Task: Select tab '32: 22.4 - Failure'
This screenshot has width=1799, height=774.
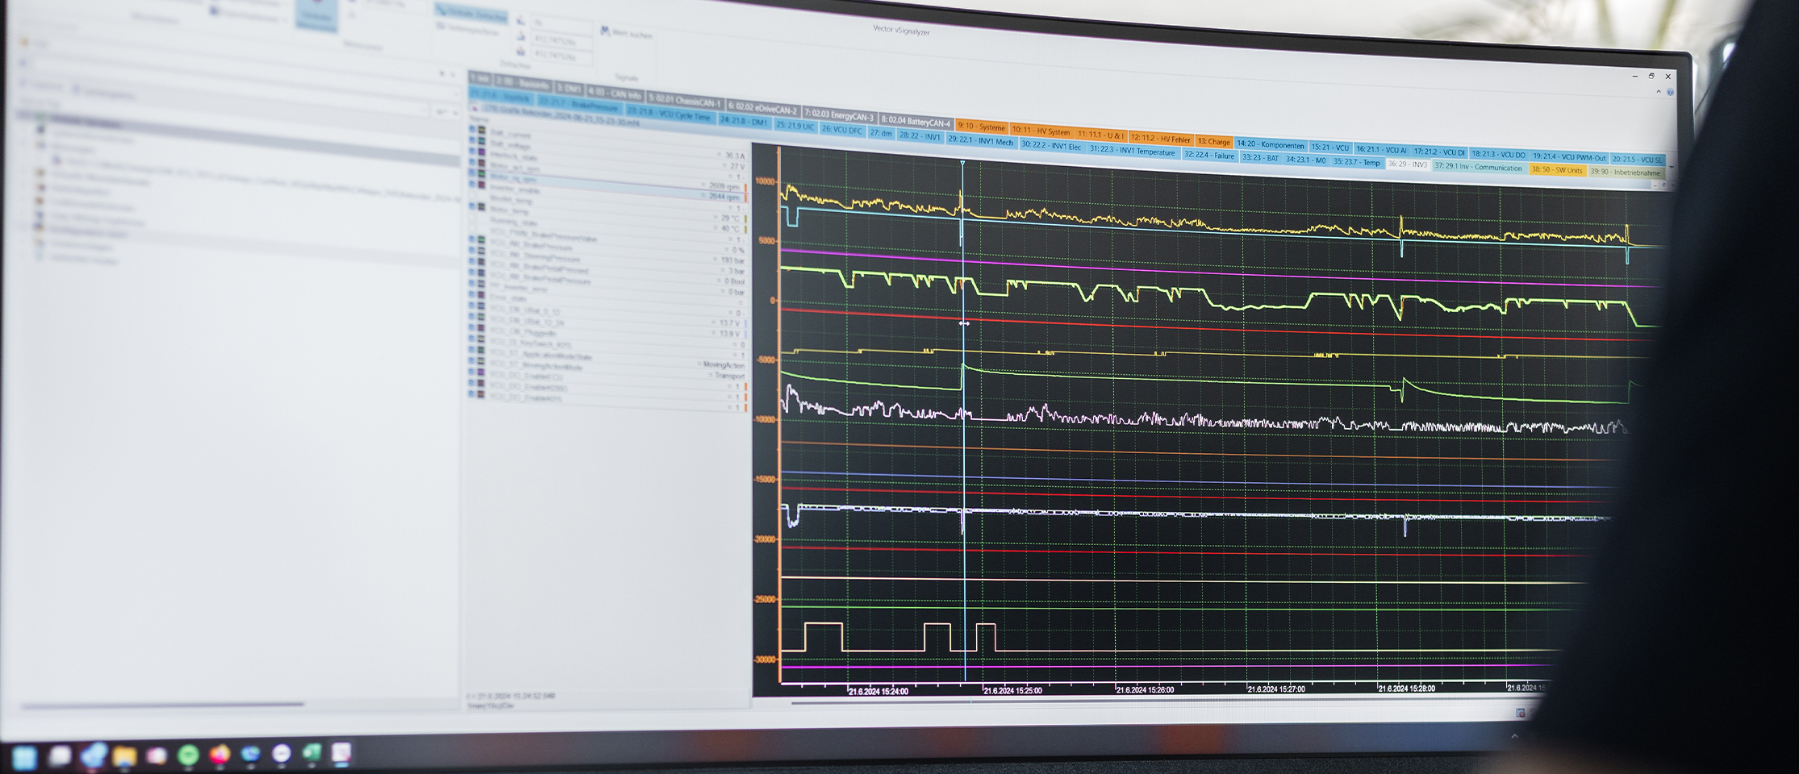Action: point(1210,156)
